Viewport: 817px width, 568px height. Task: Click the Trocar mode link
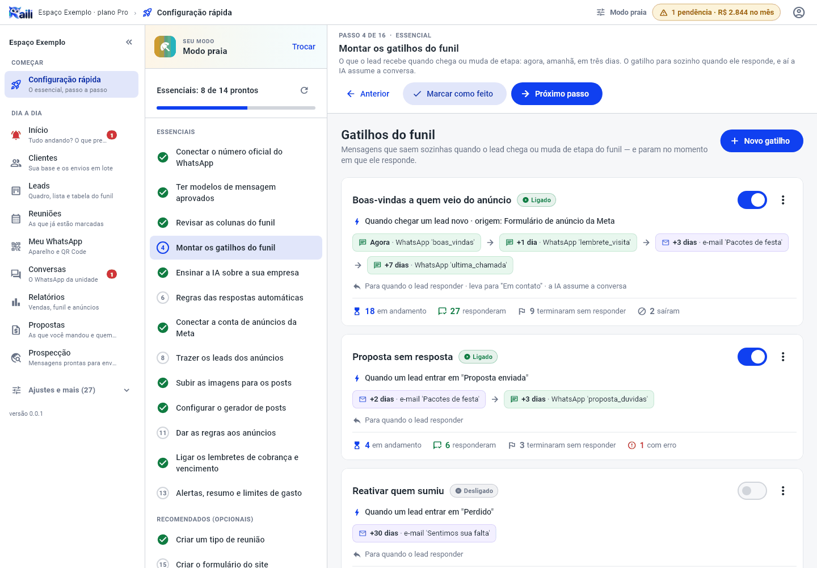coord(304,47)
